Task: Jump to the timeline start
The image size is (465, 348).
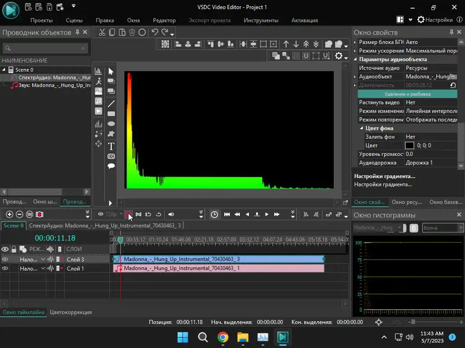Action: [227, 214]
